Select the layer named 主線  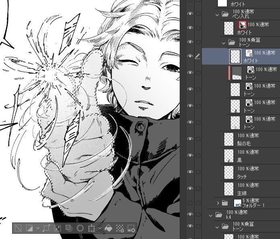[242, 193]
